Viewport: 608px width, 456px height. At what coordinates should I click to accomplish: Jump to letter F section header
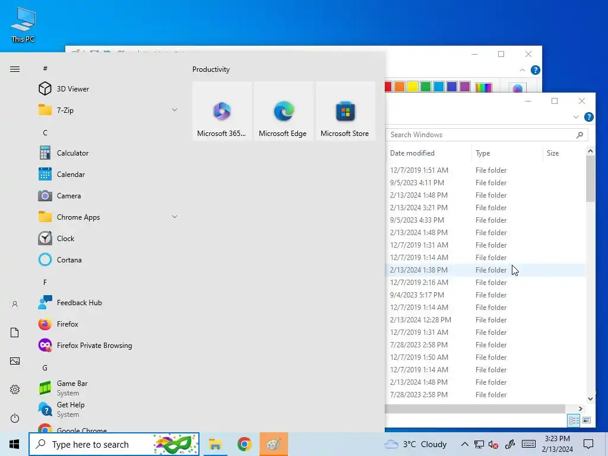coord(45,282)
